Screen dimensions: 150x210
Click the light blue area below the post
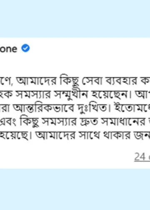[75, 189]
